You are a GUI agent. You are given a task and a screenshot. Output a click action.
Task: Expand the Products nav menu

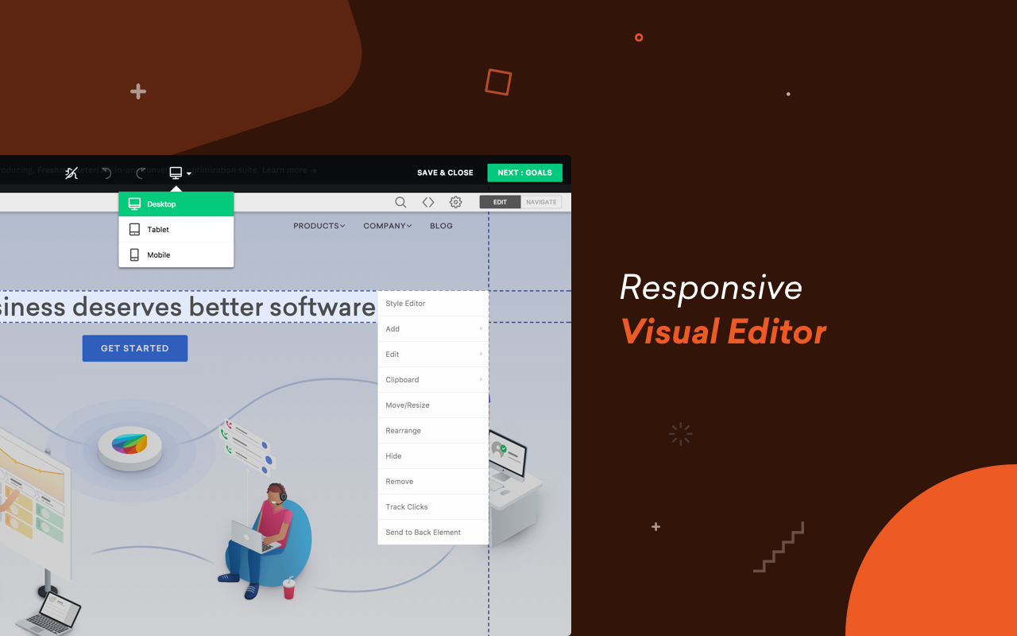click(319, 226)
